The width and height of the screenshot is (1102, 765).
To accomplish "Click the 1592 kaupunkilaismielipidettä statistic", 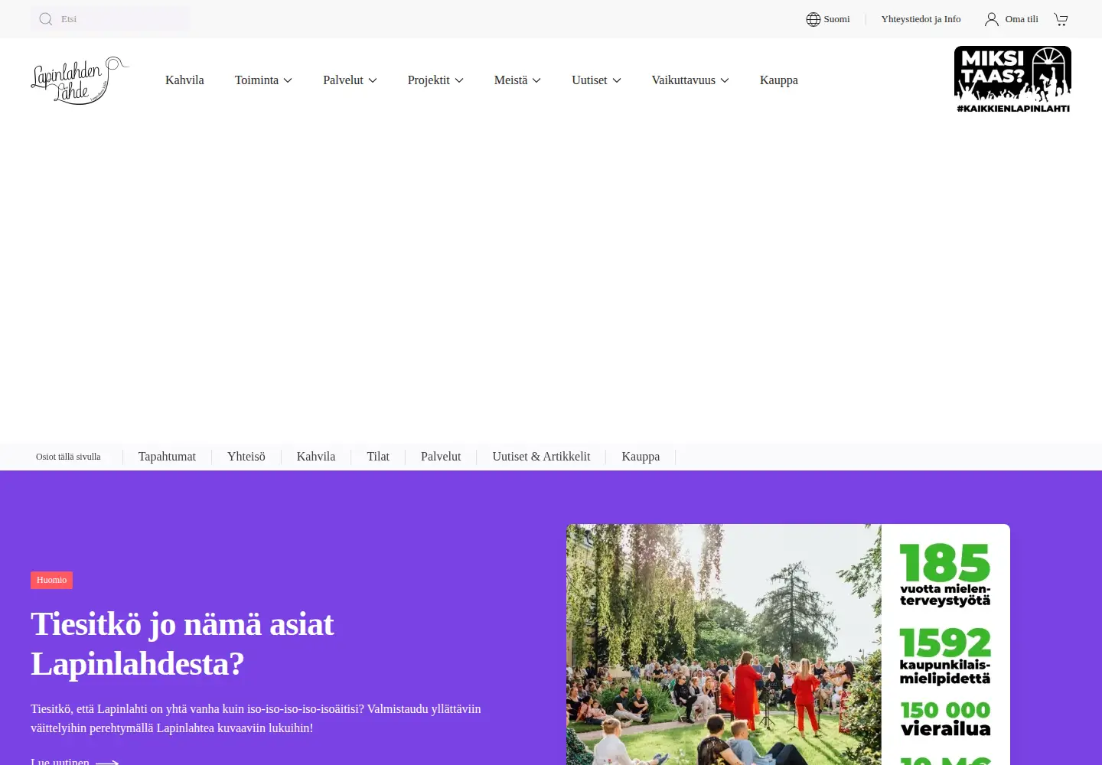I will pos(945,656).
